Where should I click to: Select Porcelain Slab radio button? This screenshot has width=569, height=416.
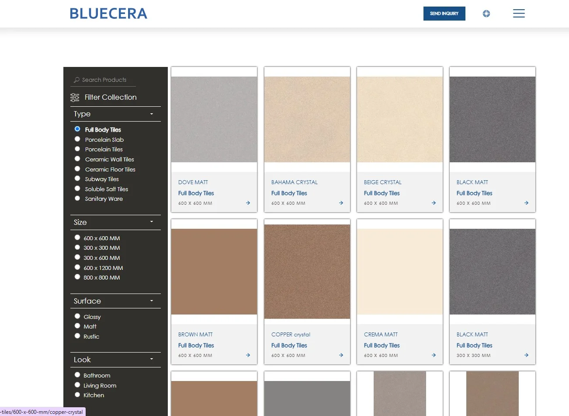77,139
